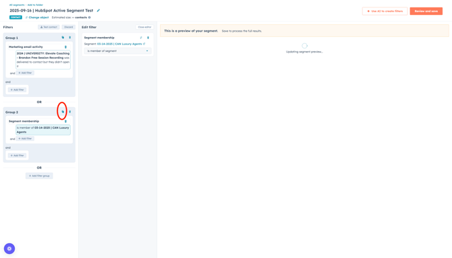Click the Discard button

(69, 27)
